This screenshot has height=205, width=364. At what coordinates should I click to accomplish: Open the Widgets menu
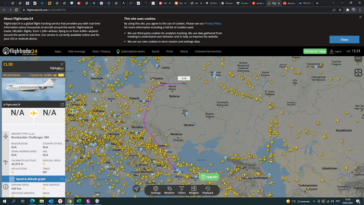point(194,190)
